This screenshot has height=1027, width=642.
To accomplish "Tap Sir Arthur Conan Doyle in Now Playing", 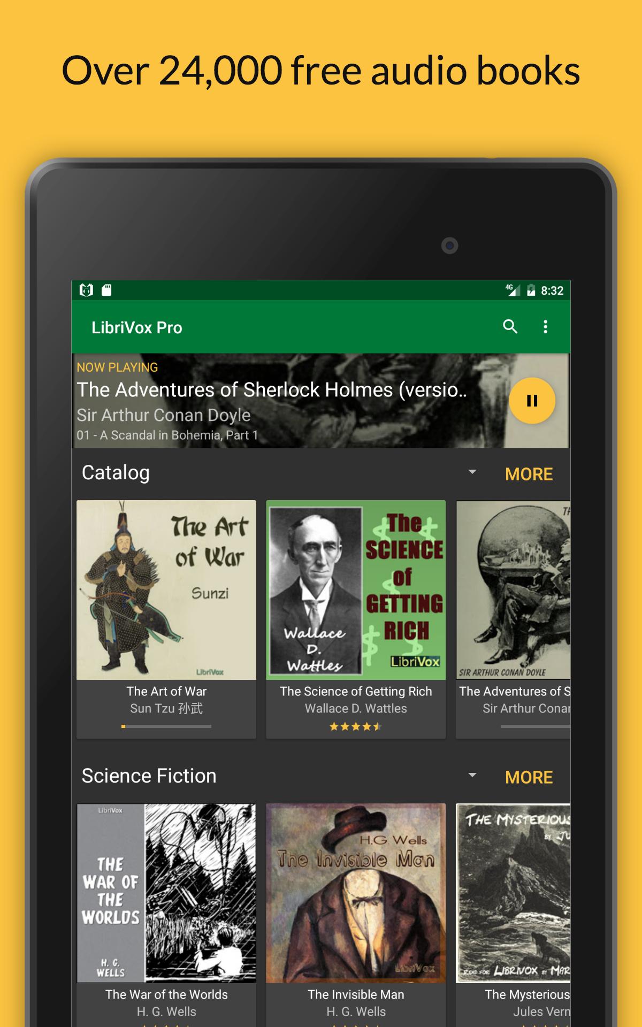I will (164, 415).
